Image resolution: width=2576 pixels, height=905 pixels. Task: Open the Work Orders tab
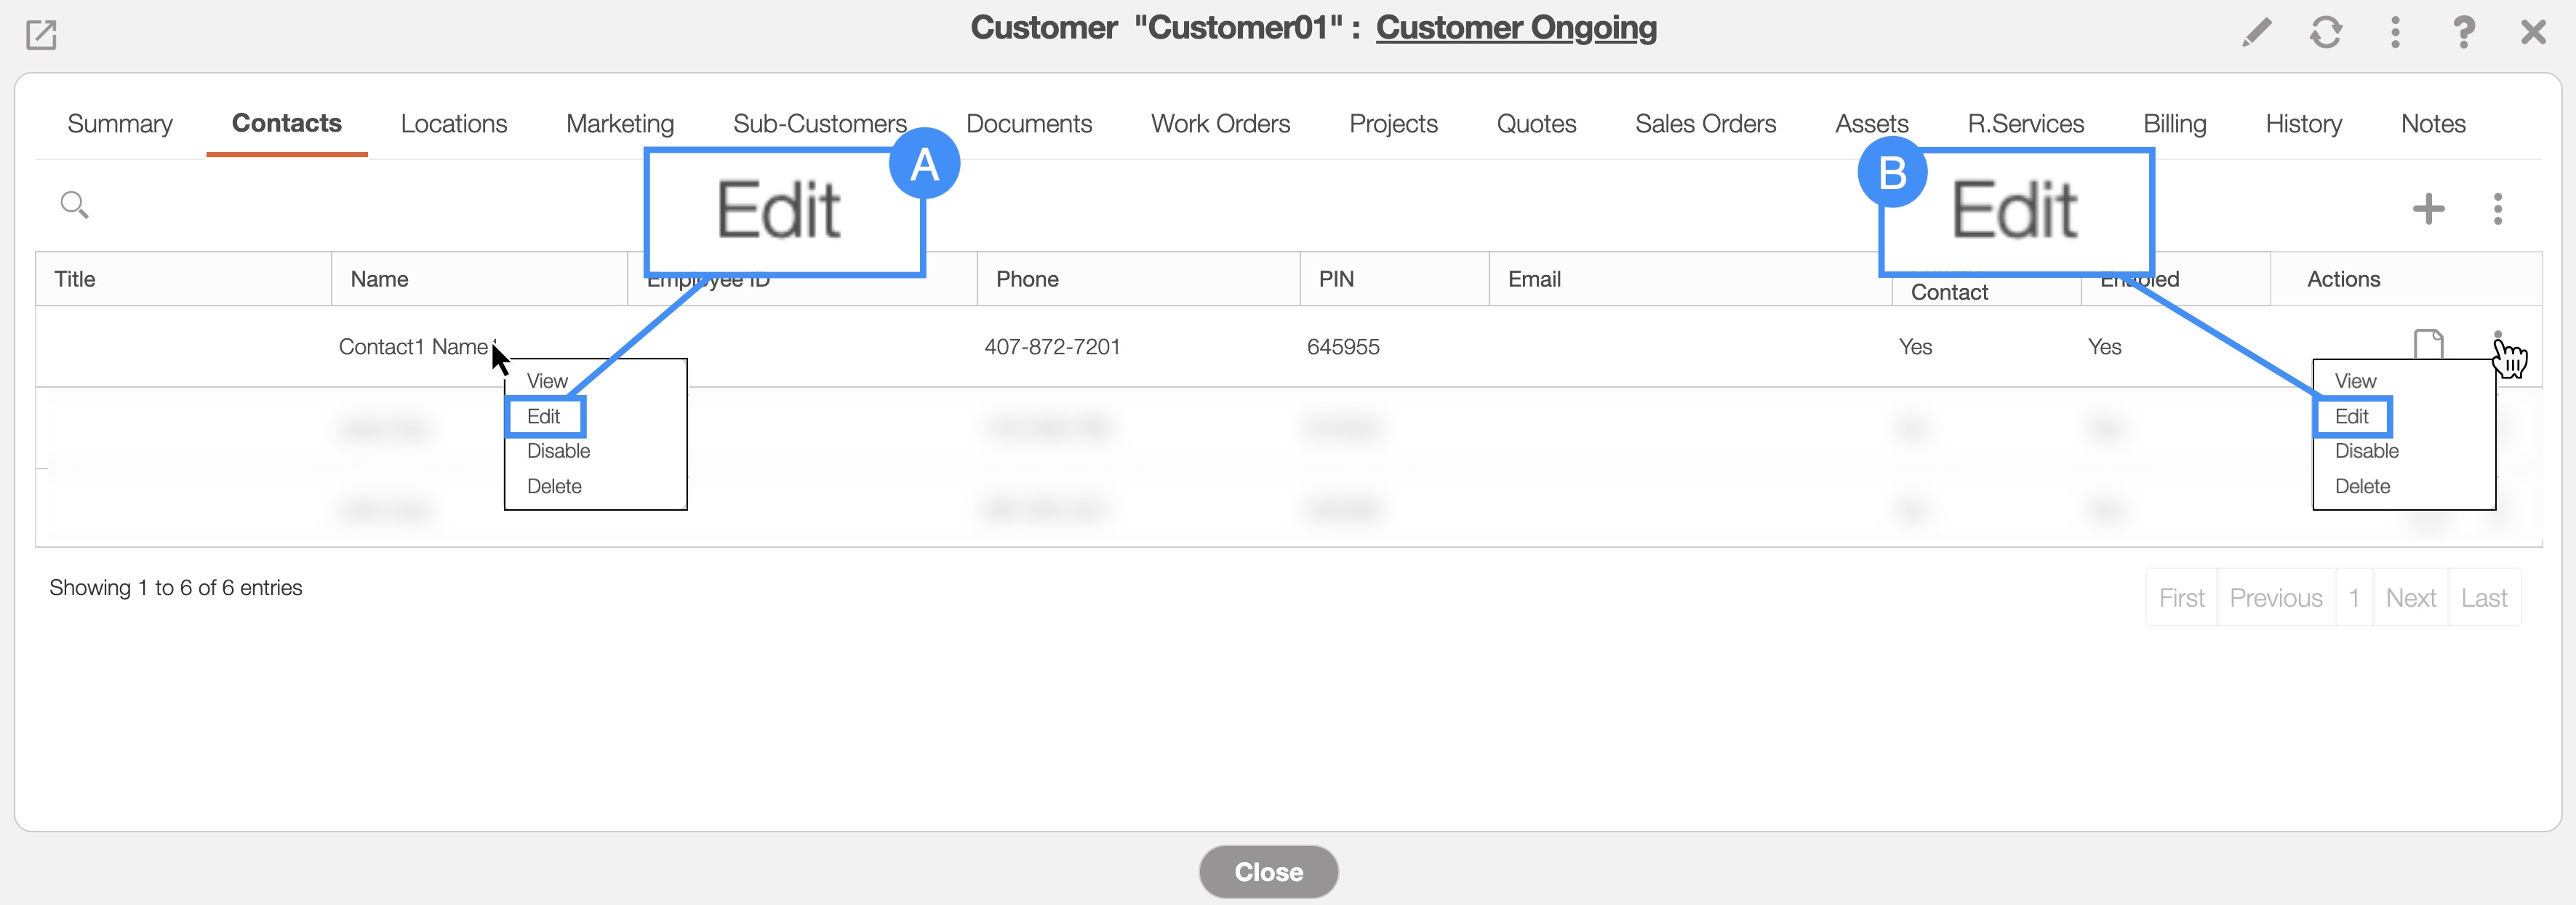tap(1220, 124)
